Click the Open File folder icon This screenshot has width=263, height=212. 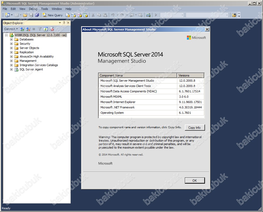(x=25, y=15)
